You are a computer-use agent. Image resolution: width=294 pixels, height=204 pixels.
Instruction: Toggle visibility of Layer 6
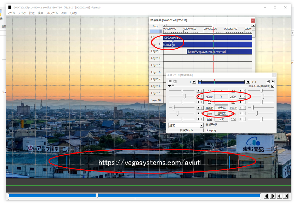pyautogui.click(x=156, y=72)
